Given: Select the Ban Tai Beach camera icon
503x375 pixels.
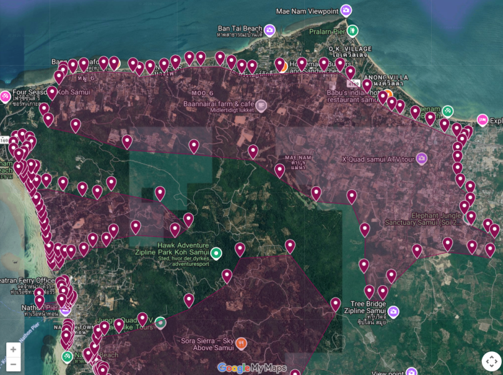Looking at the screenshot, I should click(270, 30).
